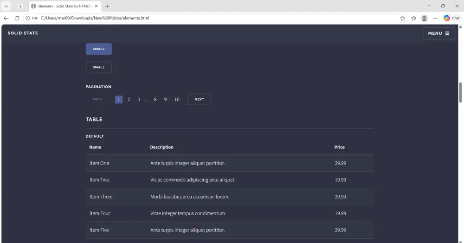
Task: Click the Name column header
Action: click(95, 147)
